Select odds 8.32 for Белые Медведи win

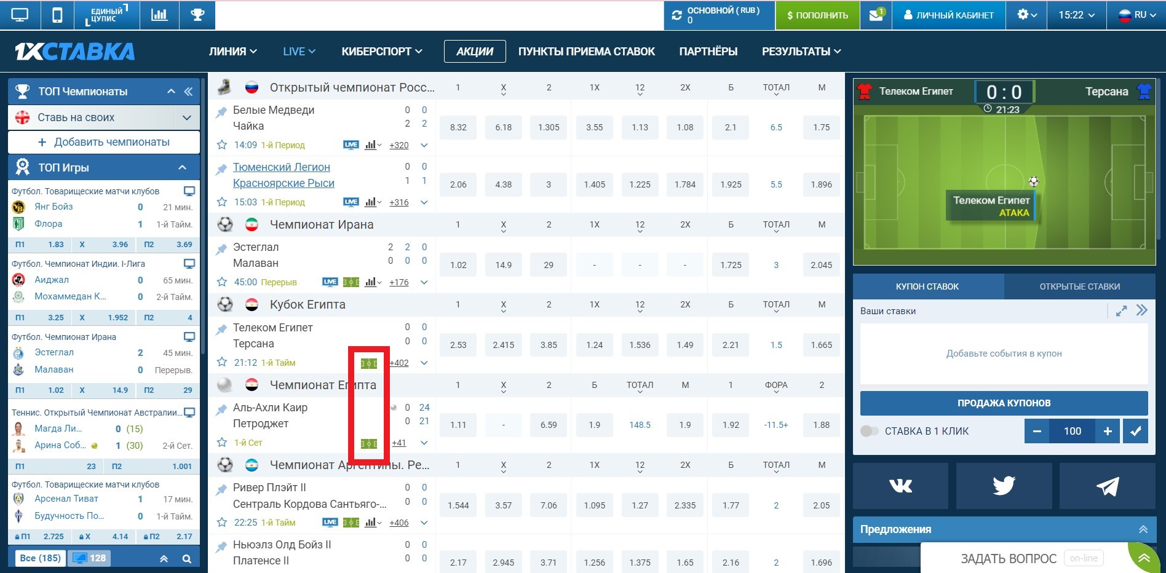(x=458, y=127)
